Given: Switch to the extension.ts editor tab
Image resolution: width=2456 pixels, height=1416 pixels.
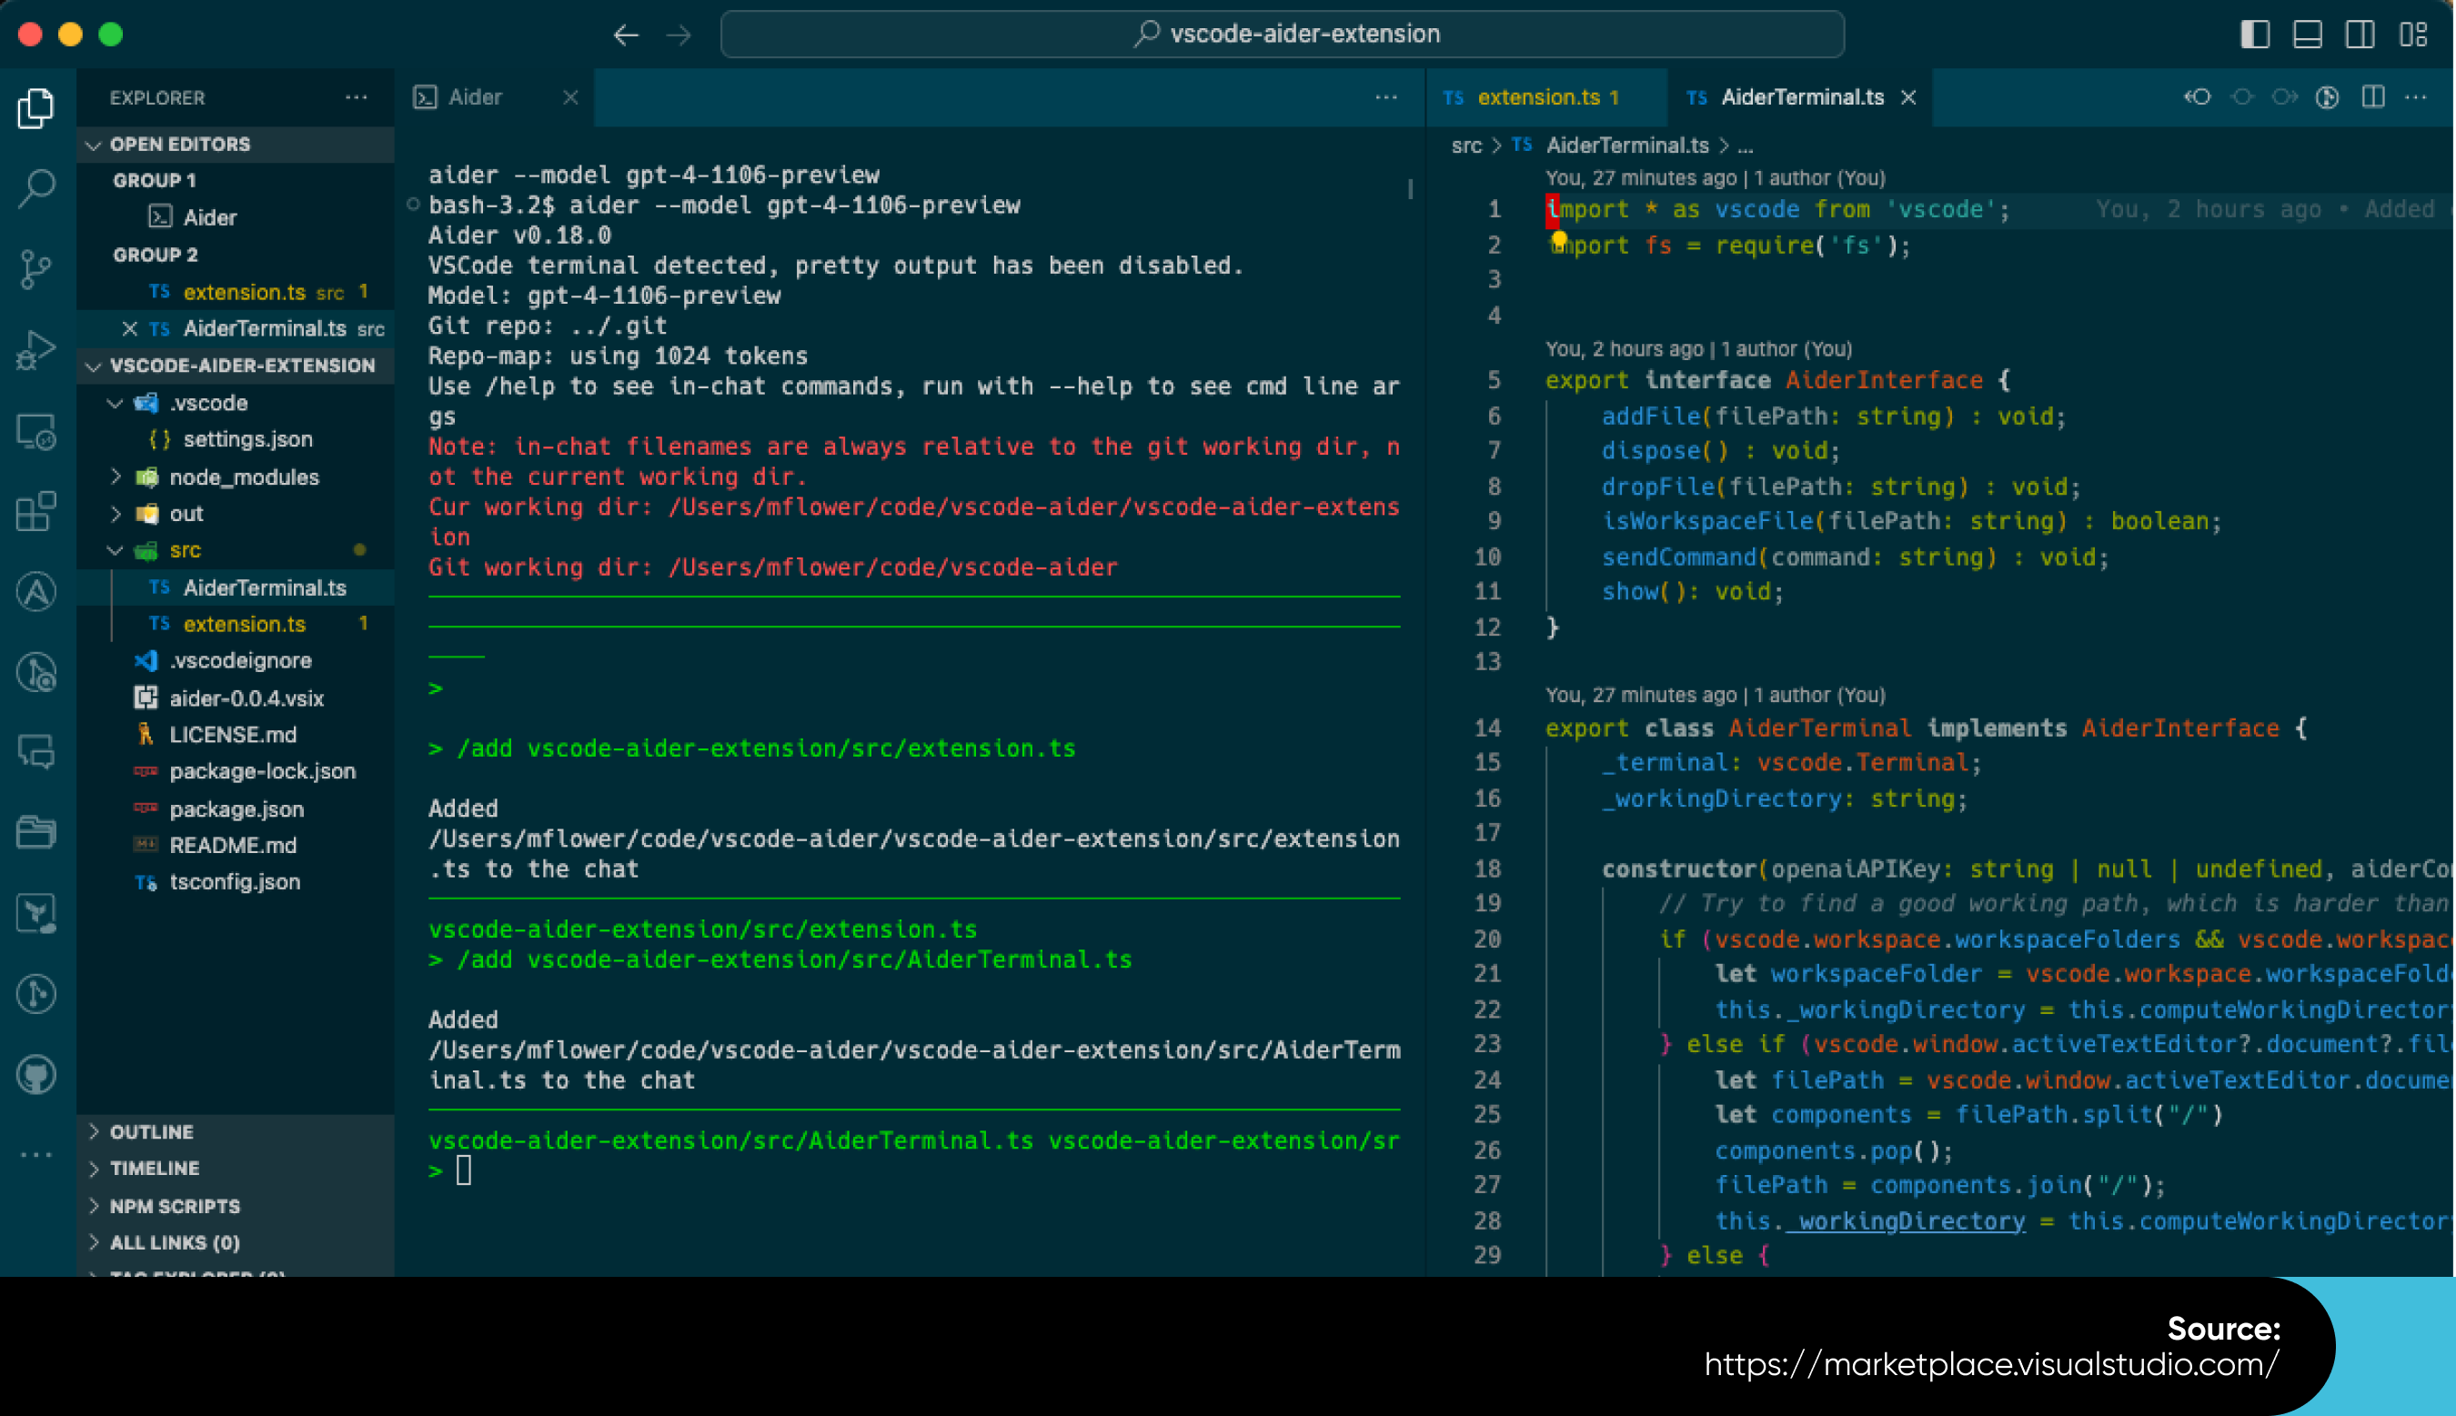Looking at the screenshot, I should pyautogui.click(x=1545, y=97).
